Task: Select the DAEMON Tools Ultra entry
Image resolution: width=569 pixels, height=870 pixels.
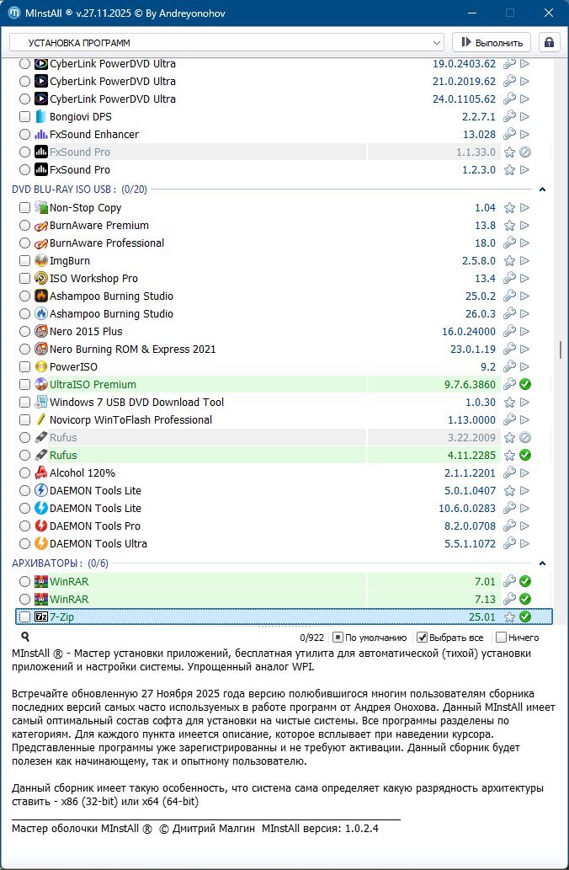Action: click(98, 544)
